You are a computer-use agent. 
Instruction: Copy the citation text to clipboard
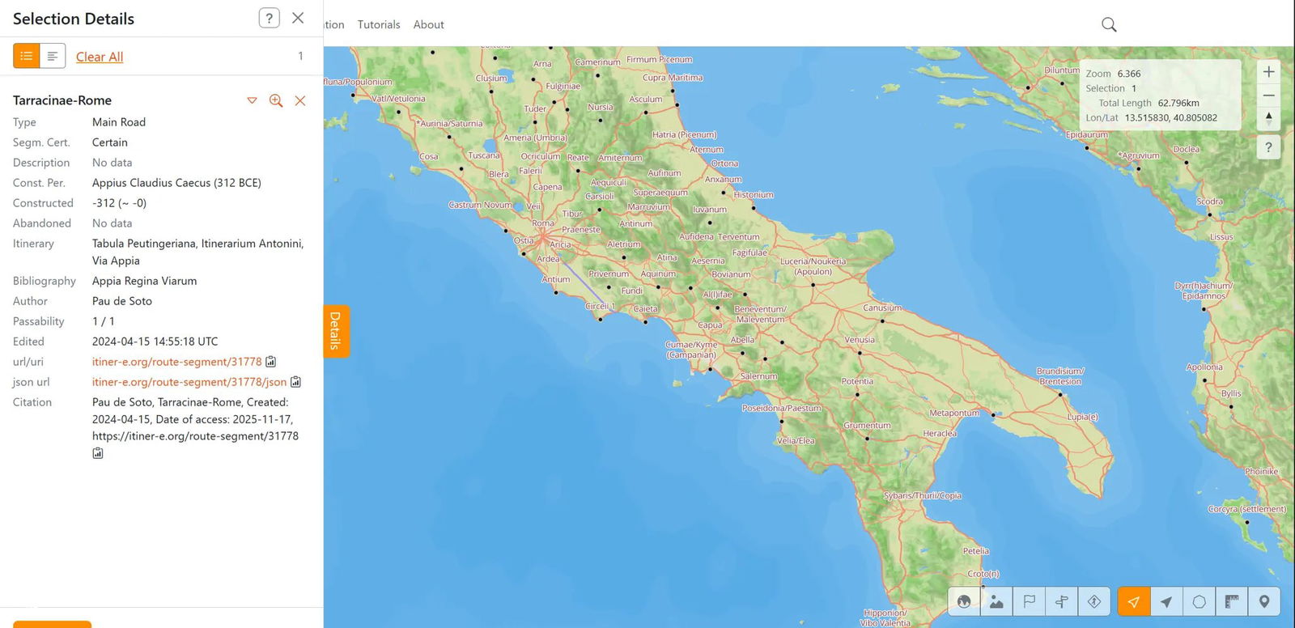(x=98, y=453)
